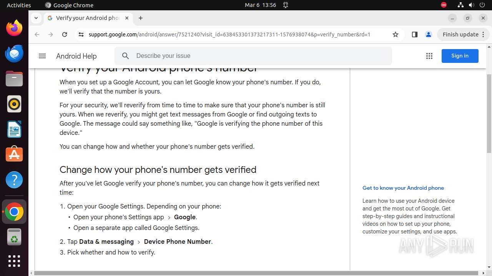Screen dimensions: 492x276
Task: Open Firefox from the dock
Action: click(x=14, y=28)
